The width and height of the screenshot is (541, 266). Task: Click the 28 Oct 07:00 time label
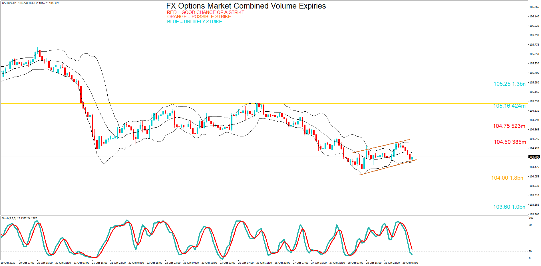(355, 263)
